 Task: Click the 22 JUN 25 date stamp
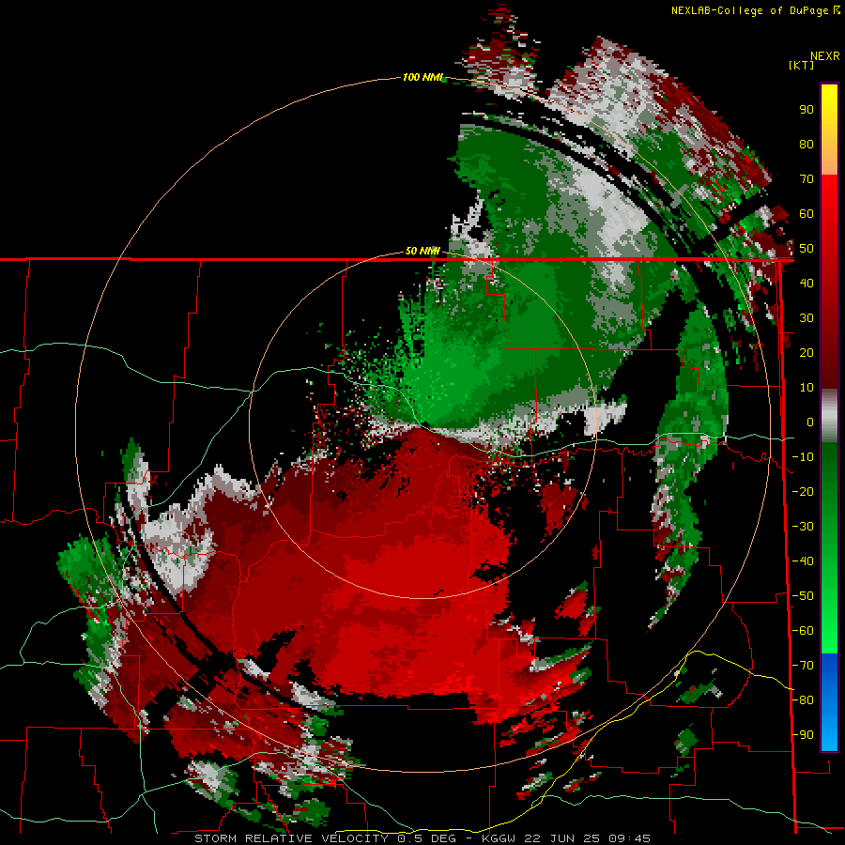[563, 838]
